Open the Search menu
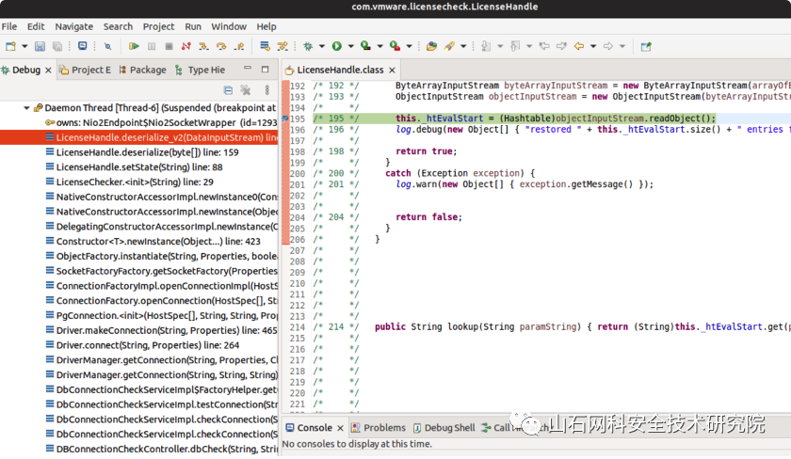 pos(118,26)
